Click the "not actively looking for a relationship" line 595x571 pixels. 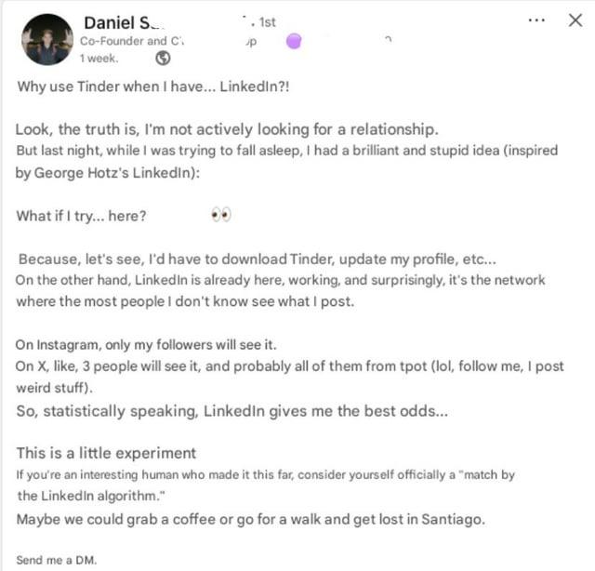pos(228,129)
